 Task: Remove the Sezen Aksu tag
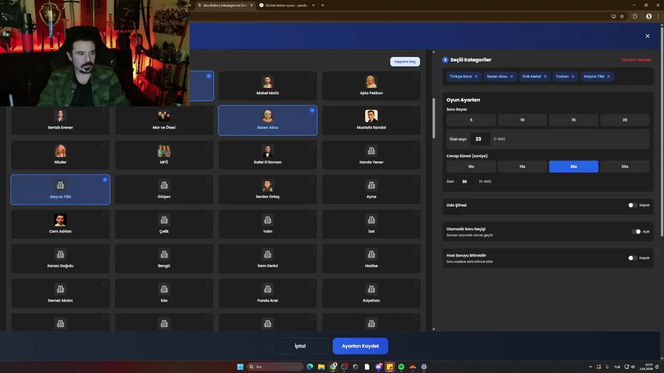[x=511, y=76]
